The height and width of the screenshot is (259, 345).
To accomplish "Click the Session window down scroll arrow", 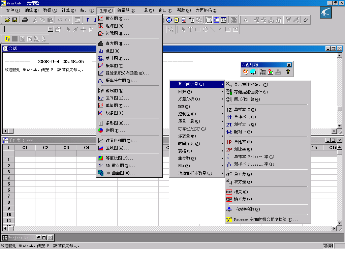I will coord(340,126).
